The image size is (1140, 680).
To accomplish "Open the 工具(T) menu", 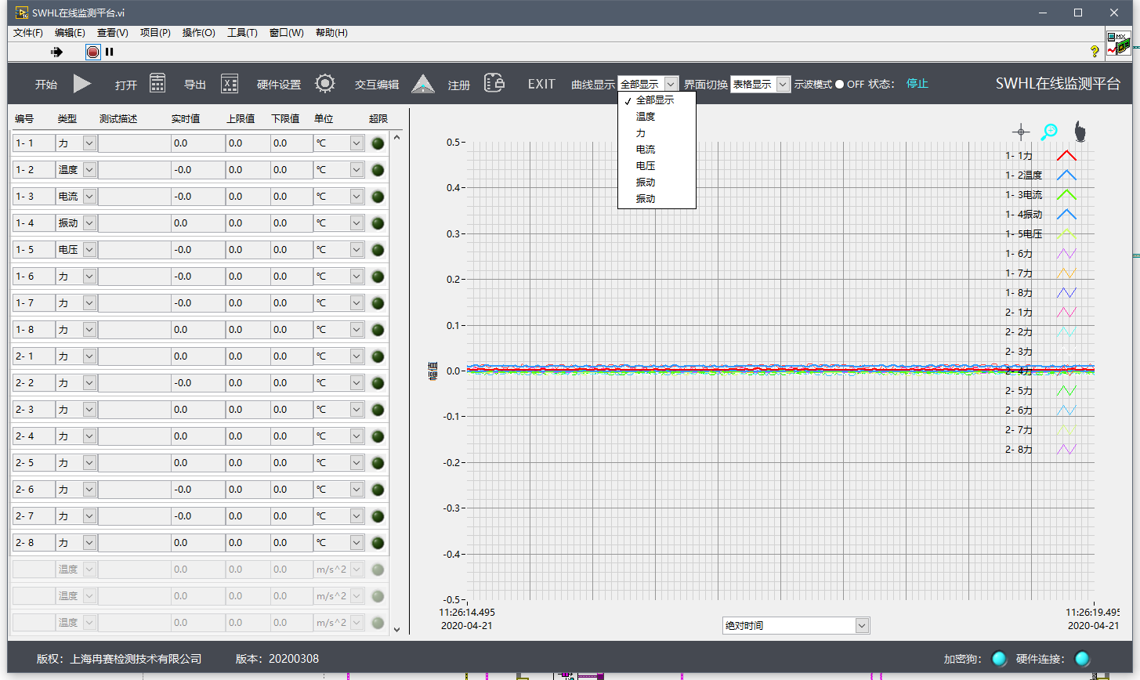I will point(242,32).
